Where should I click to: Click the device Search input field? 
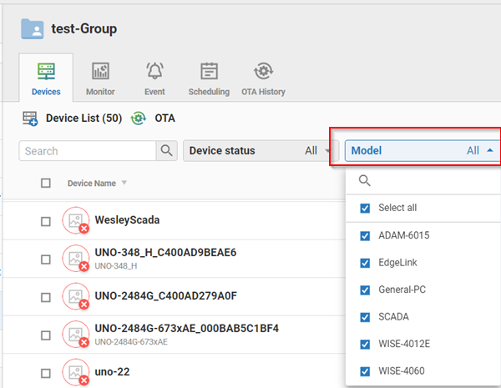click(x=89, y=151)
